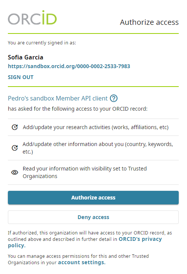This screenshot has width=187, height=274.
Task: Open ORCID's privacy policy link
Action: [x=85, y=242]
